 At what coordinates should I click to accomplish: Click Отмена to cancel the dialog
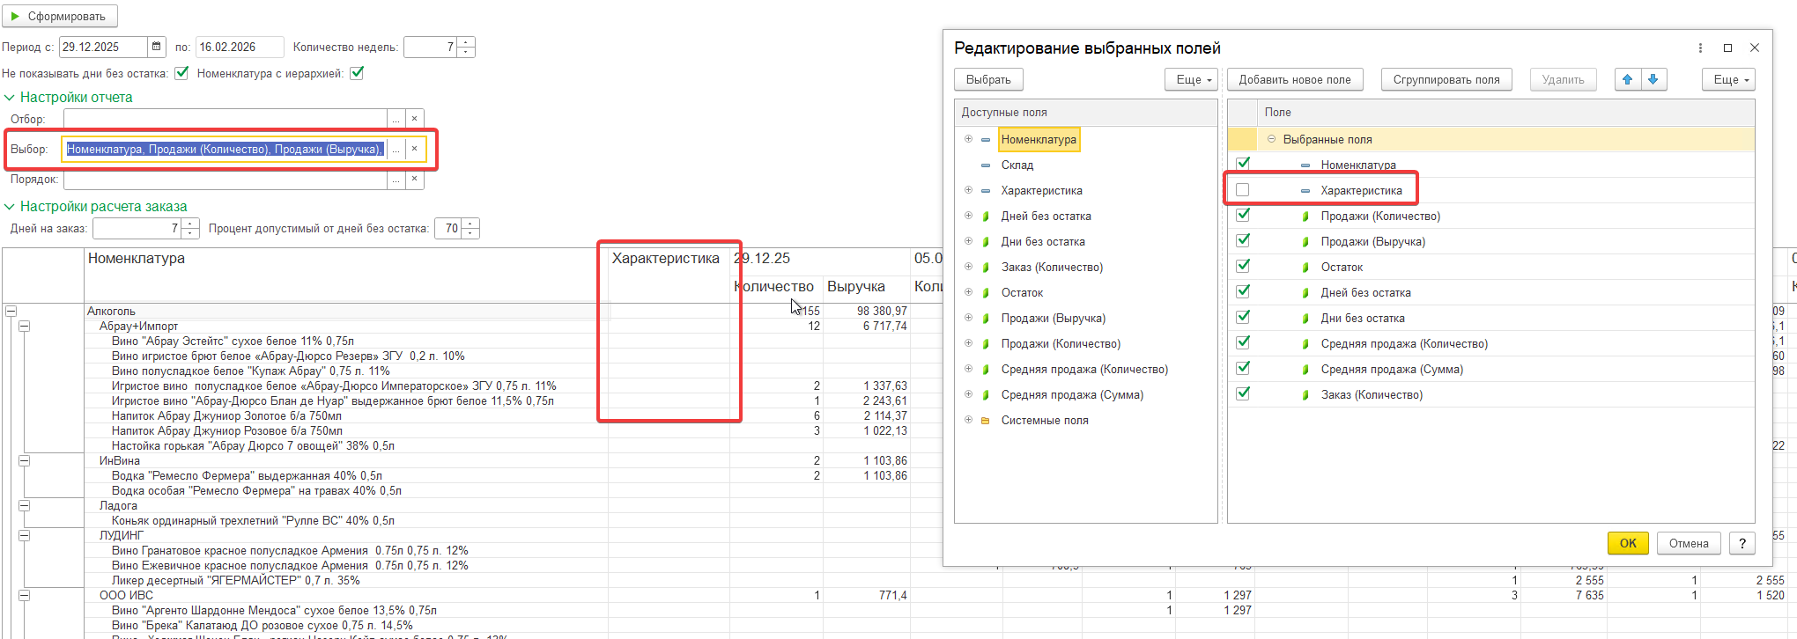coord(1689,543)
